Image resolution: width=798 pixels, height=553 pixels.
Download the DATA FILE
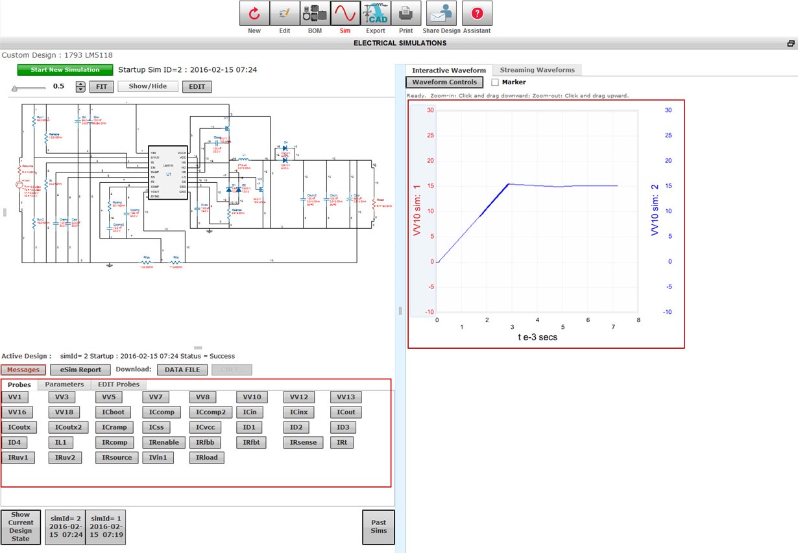coord(182,370)
